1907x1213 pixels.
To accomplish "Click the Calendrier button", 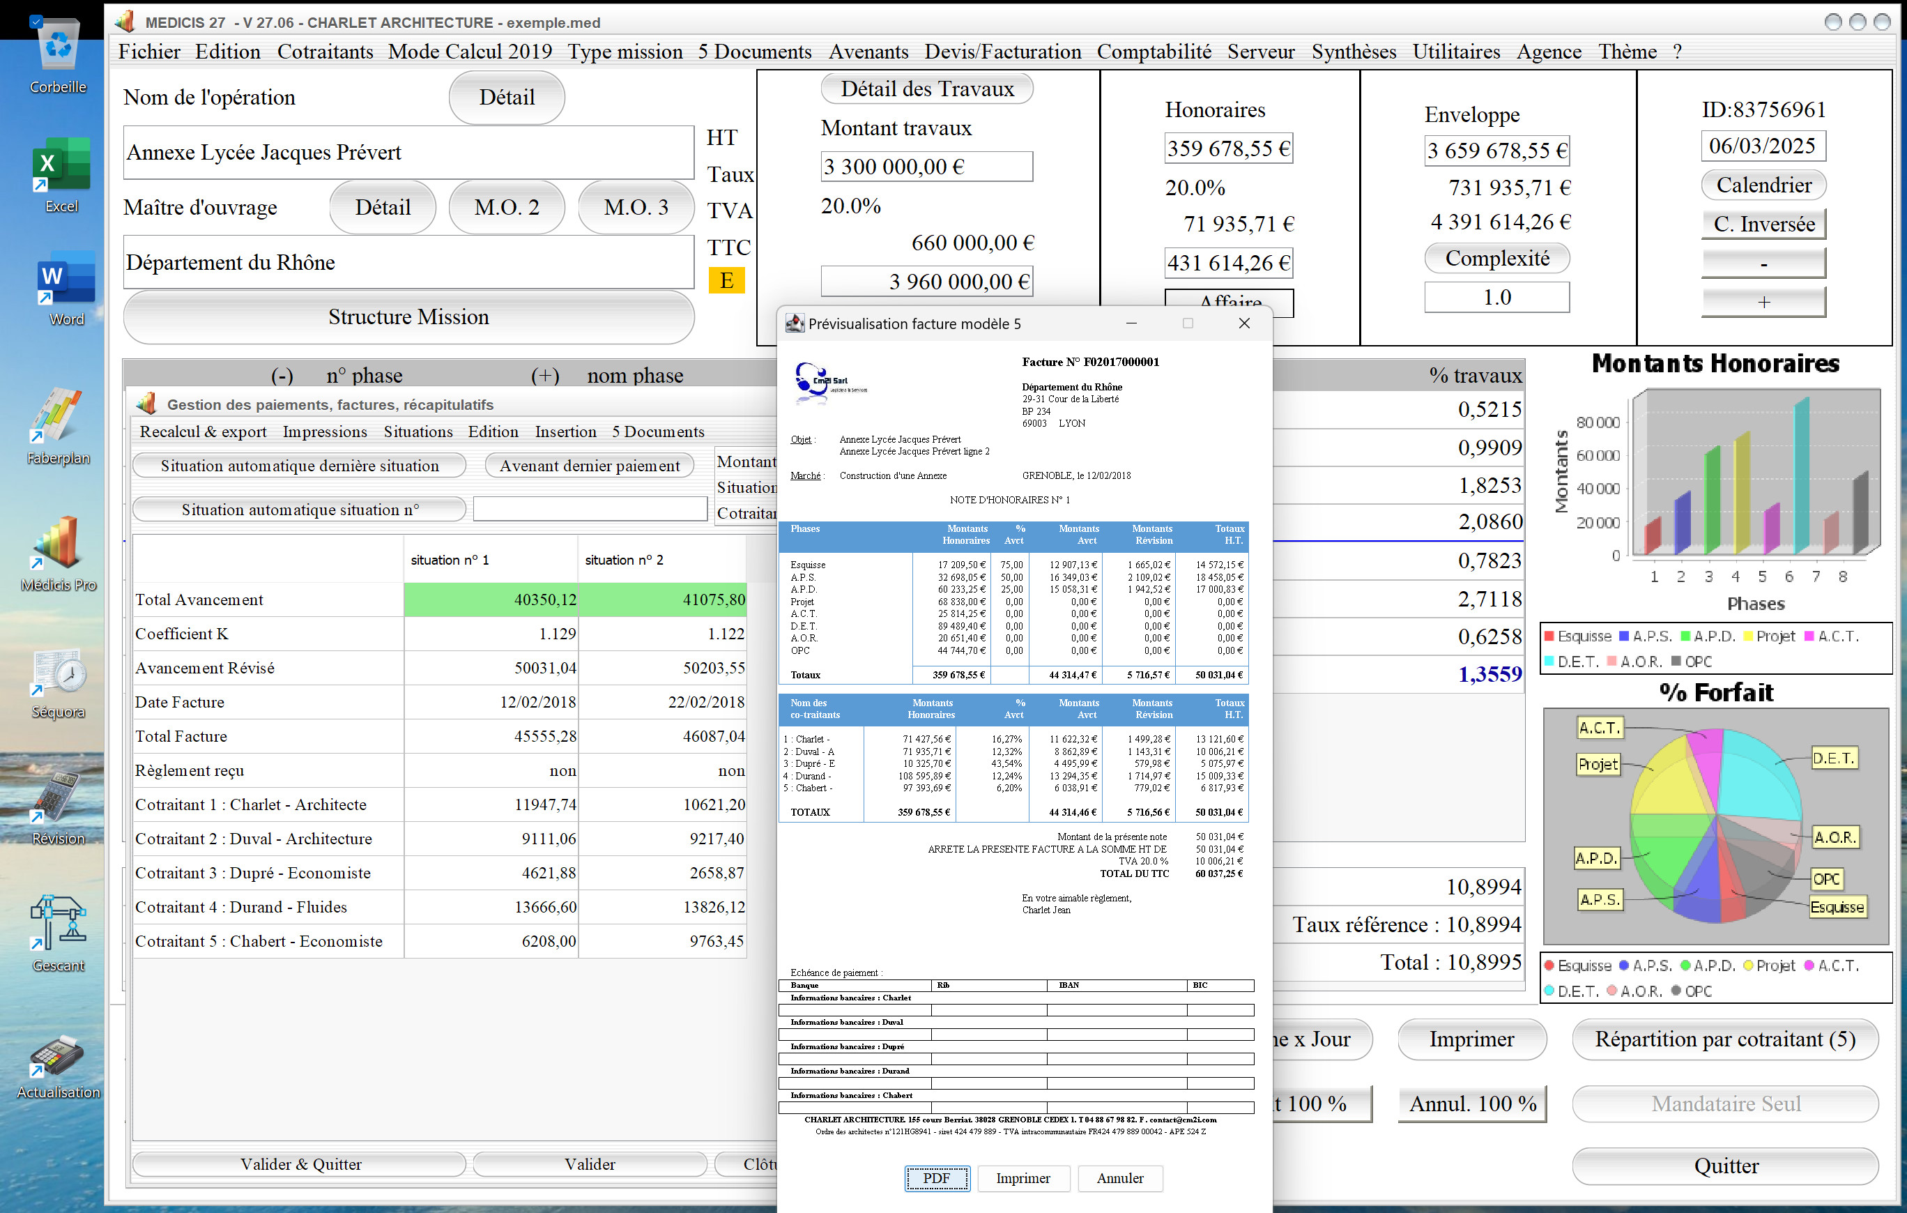I will tap(1763, 185).
